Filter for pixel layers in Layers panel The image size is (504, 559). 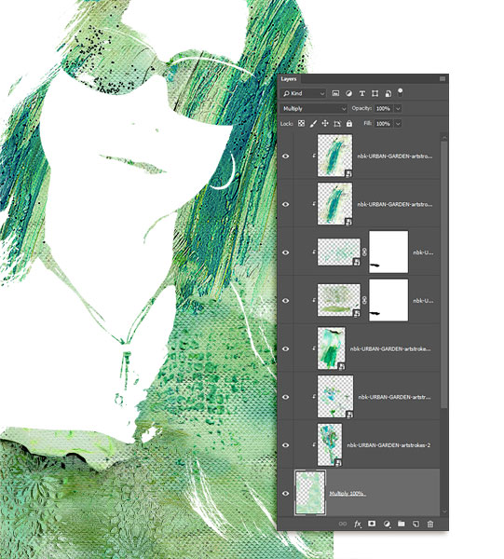coord(335,93)
